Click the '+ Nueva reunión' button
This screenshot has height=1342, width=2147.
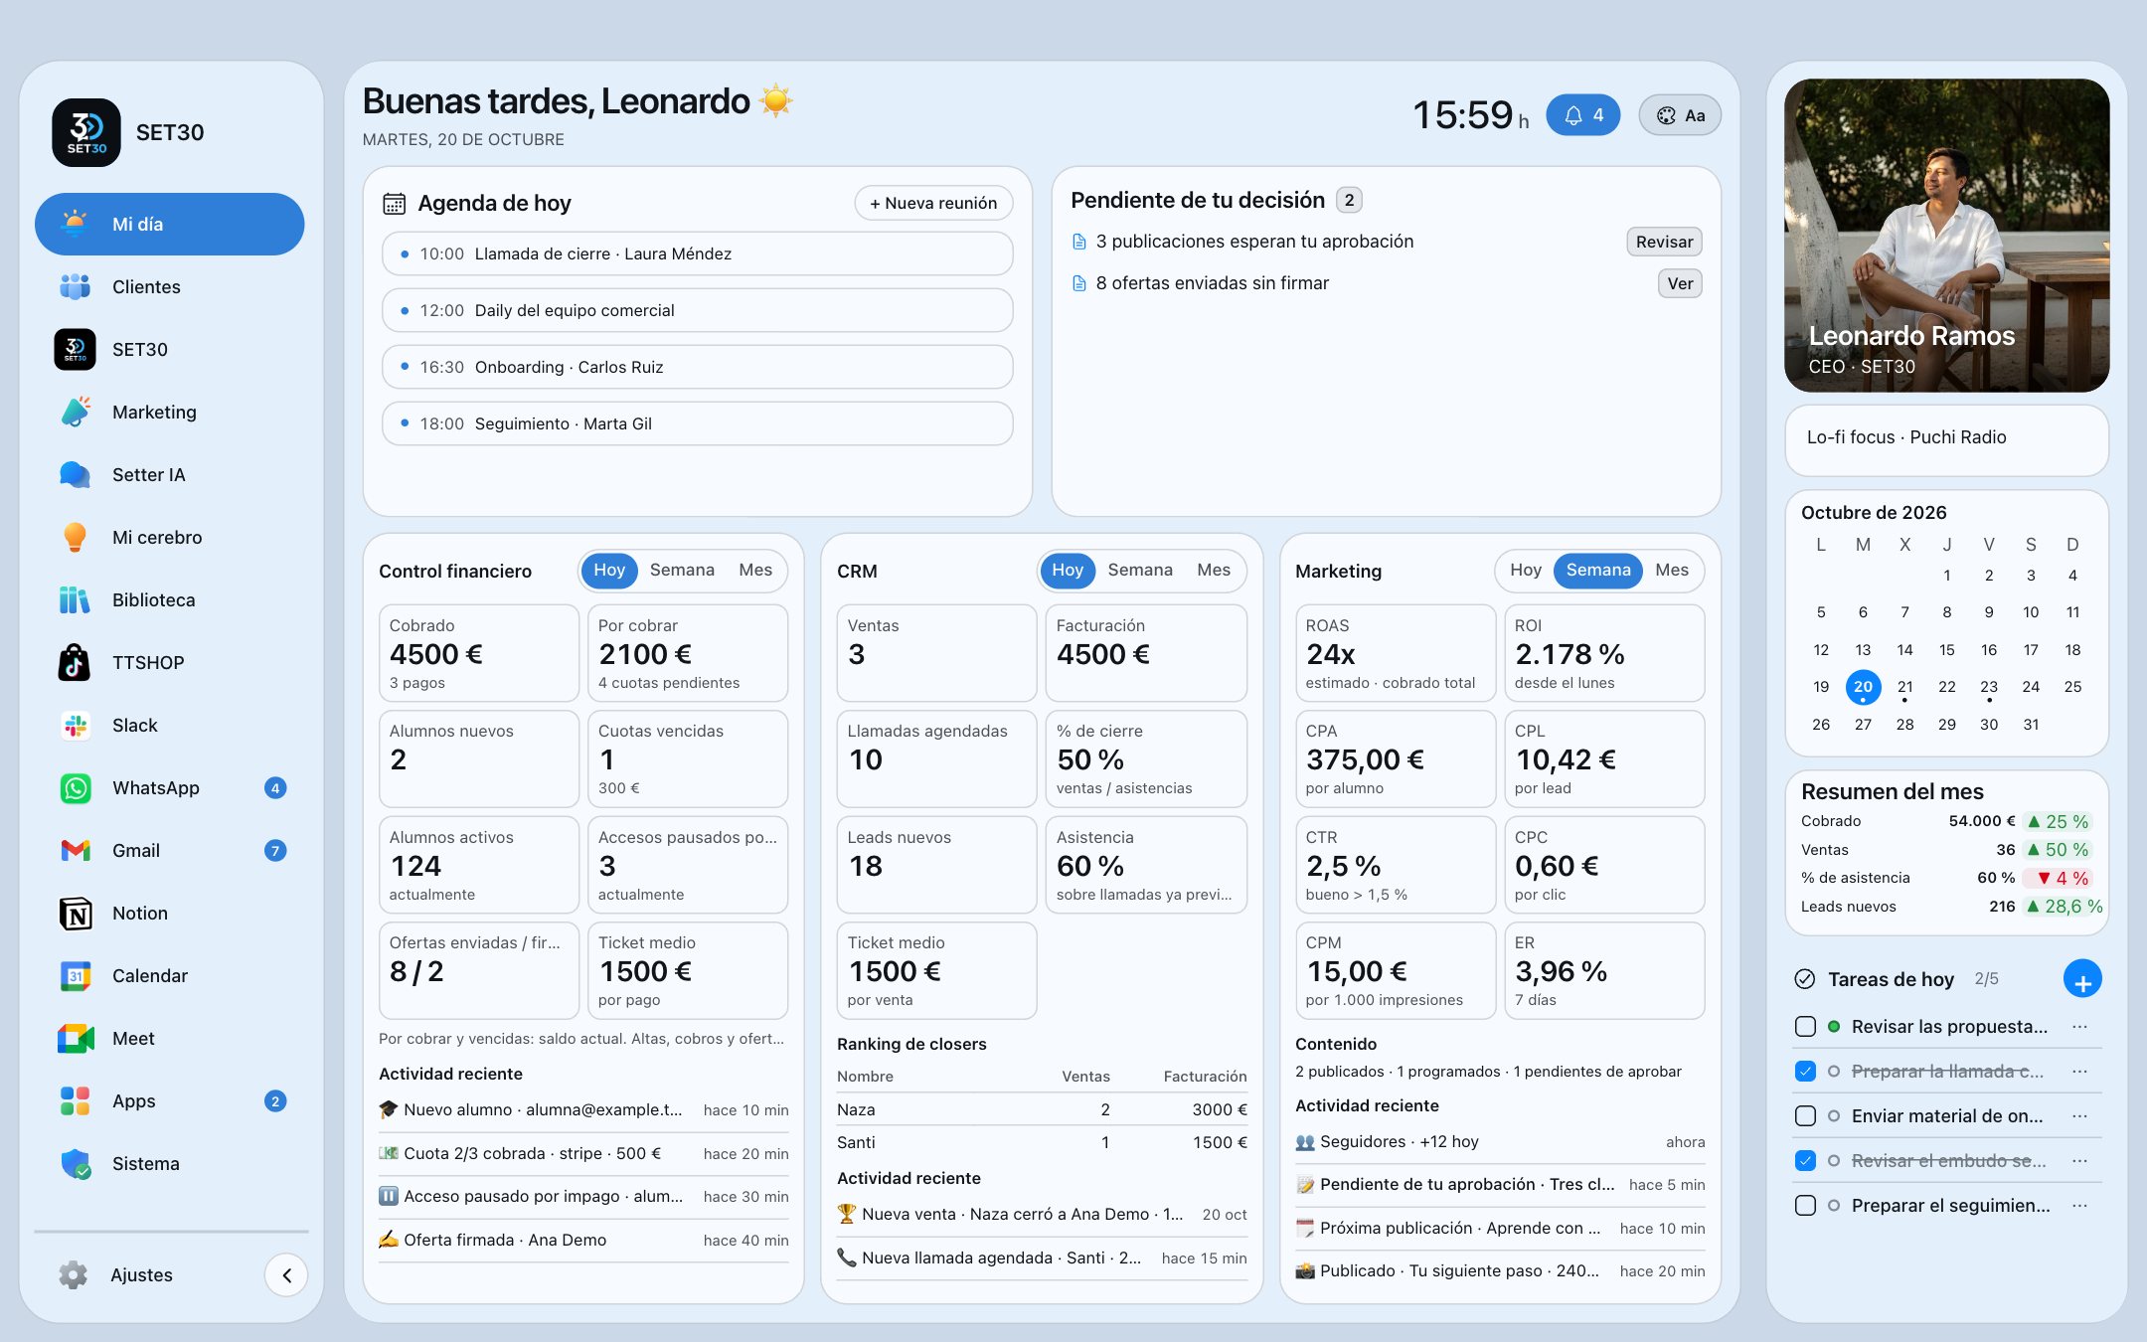[933, 203]
